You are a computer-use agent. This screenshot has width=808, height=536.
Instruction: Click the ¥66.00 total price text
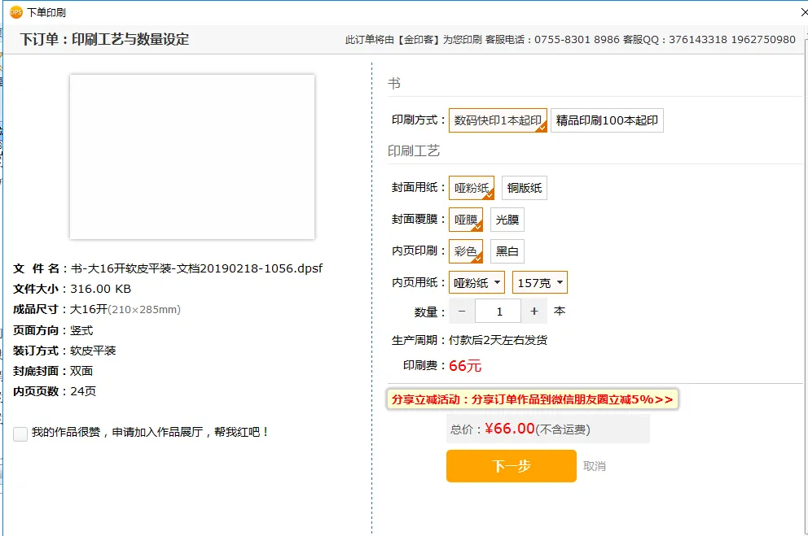tap(510, 429)
